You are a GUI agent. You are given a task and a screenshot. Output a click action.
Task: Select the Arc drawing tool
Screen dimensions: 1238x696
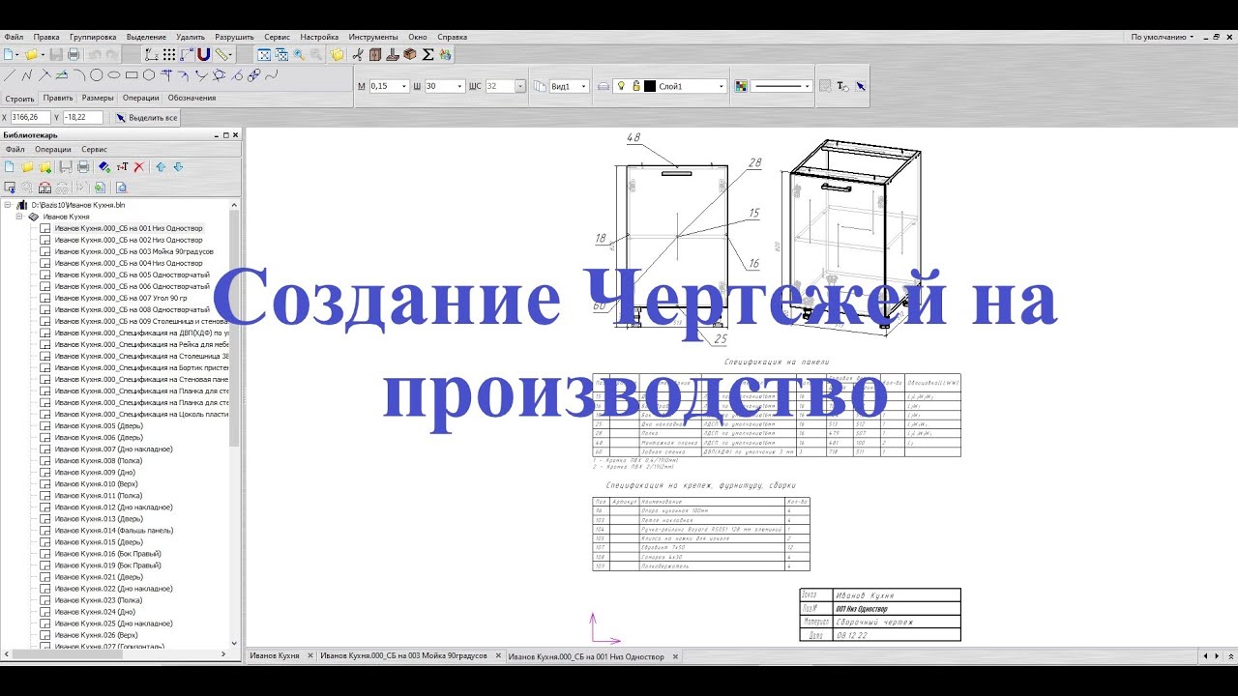click(79, 75)
